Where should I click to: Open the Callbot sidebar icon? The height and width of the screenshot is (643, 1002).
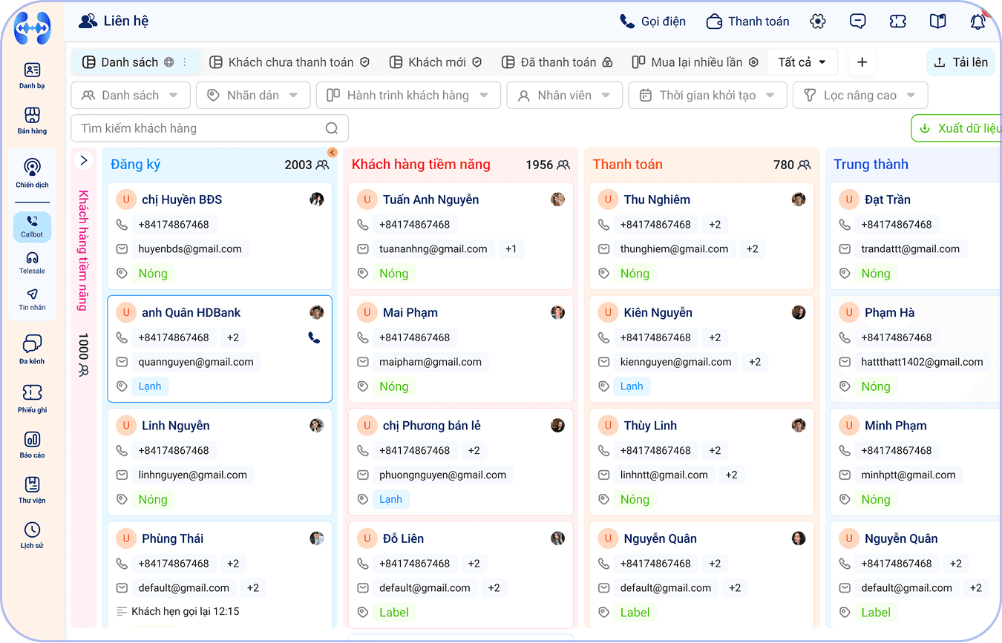[32, 226]
